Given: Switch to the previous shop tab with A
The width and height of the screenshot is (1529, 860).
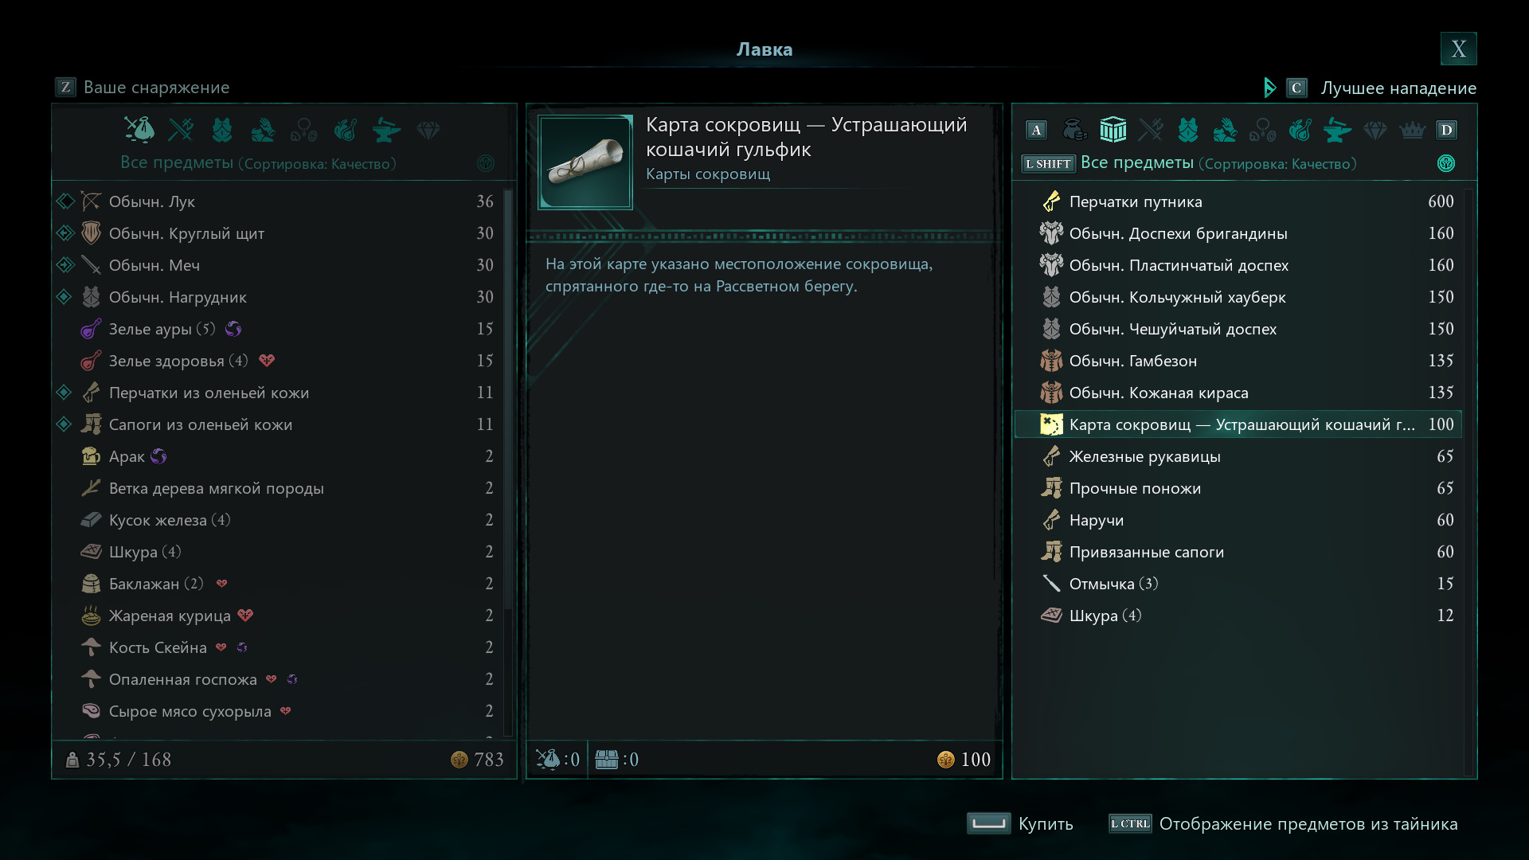Looking at the screenshot, I should point(1036,130).
